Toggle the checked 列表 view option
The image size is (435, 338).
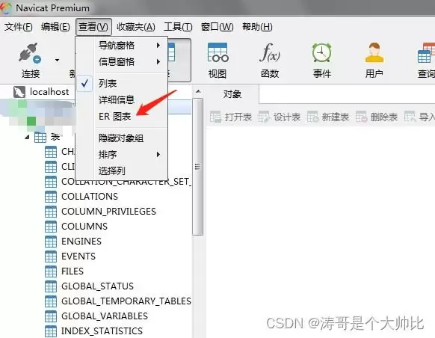pyautogui.click(x=122, y=83)
